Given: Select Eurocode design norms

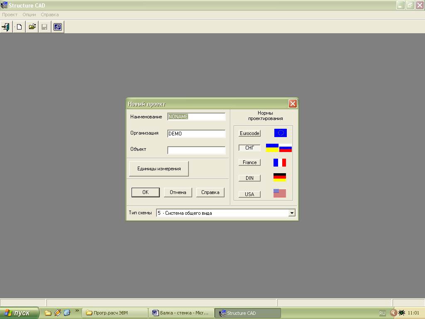Looking at the screenshot, I should point(249,133).
